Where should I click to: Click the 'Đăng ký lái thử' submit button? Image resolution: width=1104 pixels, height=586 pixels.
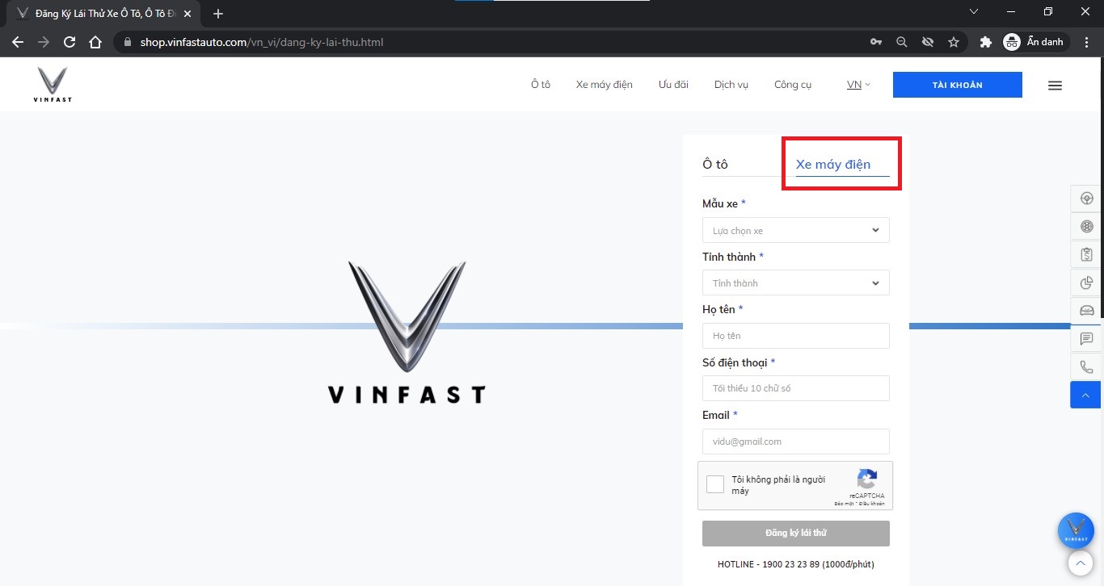coord(796,534)
